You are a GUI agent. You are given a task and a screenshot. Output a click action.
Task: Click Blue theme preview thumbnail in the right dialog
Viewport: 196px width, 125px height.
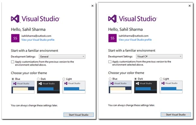tap(120, 87)
